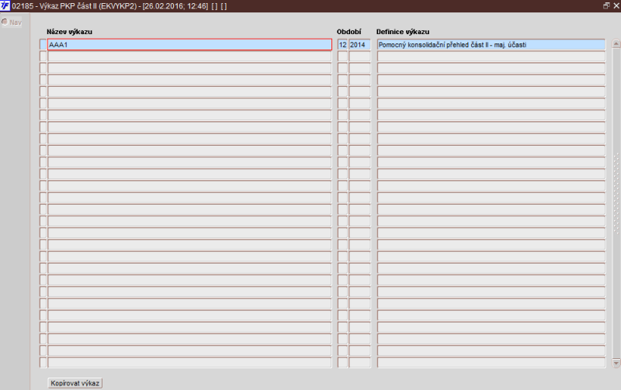Viewport: 621px width, 390px height.
Task: Click the Kopírovat výkaz button
Action: (75, 383)
